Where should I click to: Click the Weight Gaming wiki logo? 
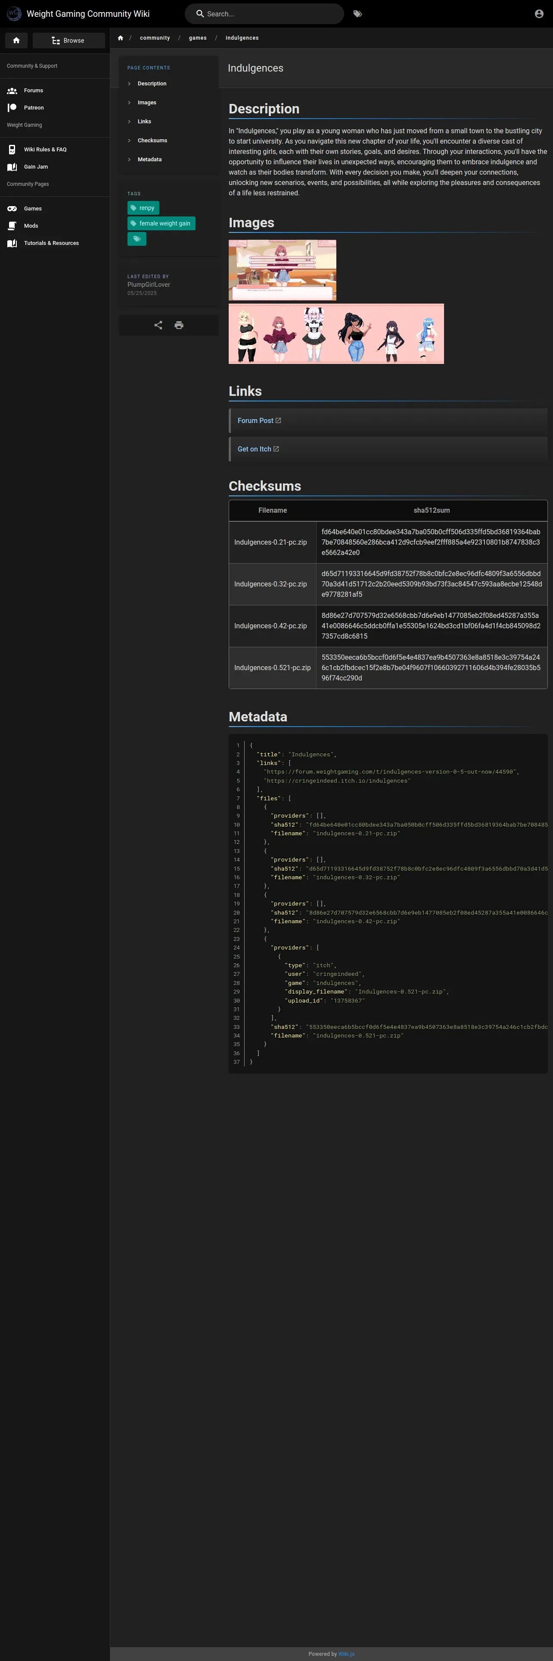point(13,13)
